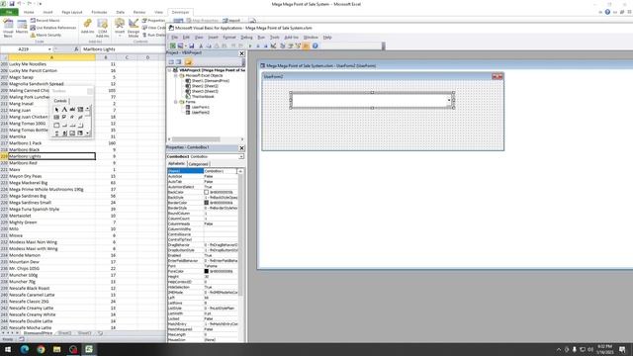
Task: Open Google Chrome from the taskbar
Action: [41, 349]
